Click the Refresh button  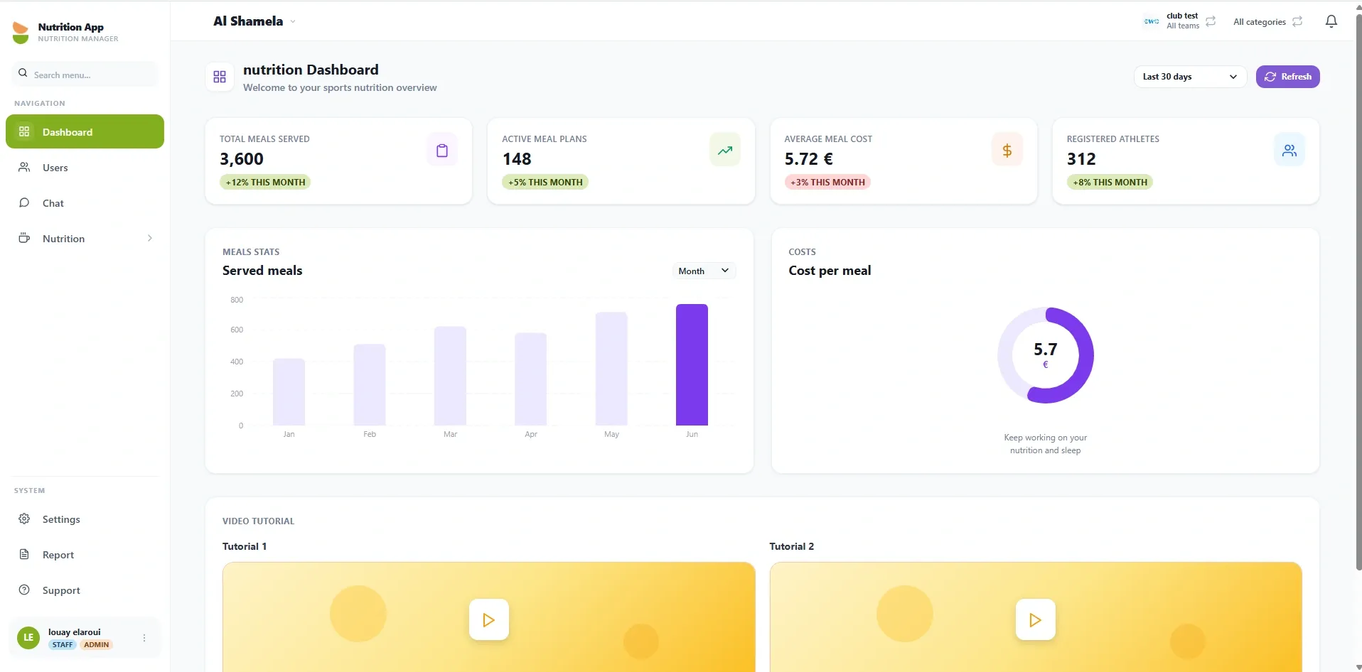[x=1287, y=77]
